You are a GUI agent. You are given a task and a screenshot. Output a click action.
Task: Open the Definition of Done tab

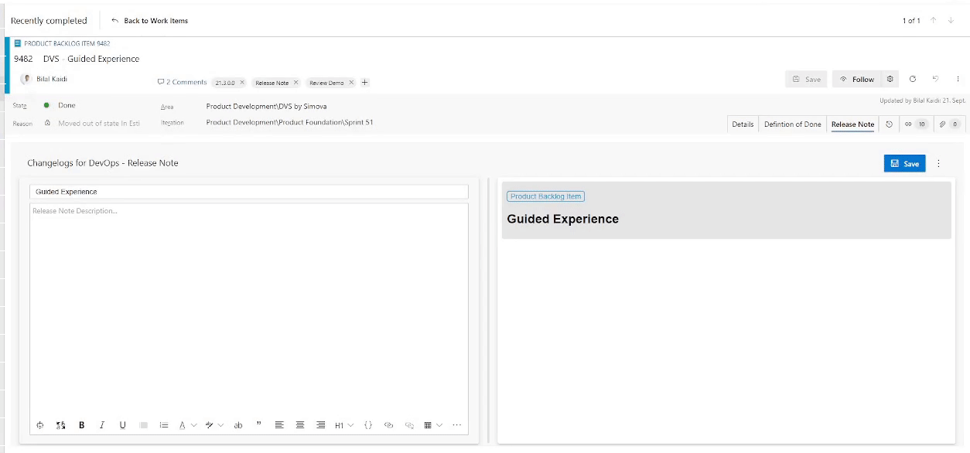pos(792,124)
